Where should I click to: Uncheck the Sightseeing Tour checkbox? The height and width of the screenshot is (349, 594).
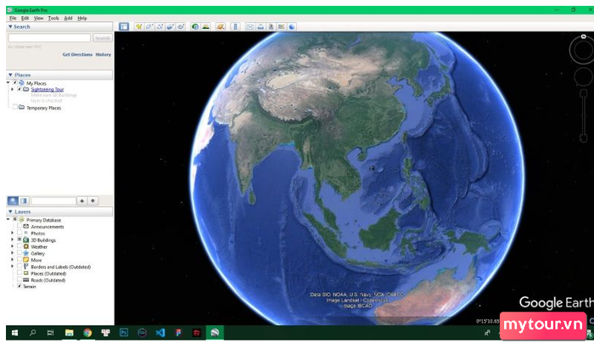pos(20,89)
